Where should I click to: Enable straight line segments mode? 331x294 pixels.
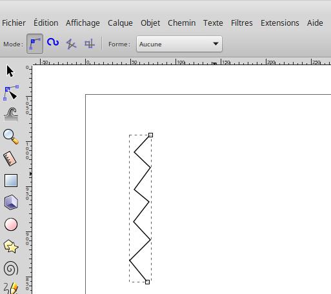pyautogui.click(x=71, y=44)
